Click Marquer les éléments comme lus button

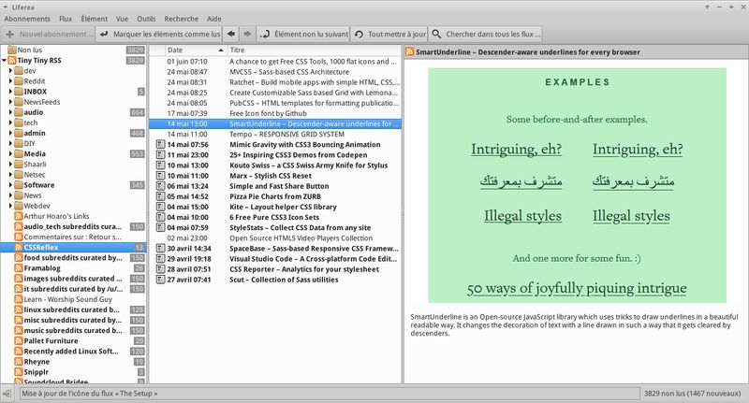[x=159, y=34]
